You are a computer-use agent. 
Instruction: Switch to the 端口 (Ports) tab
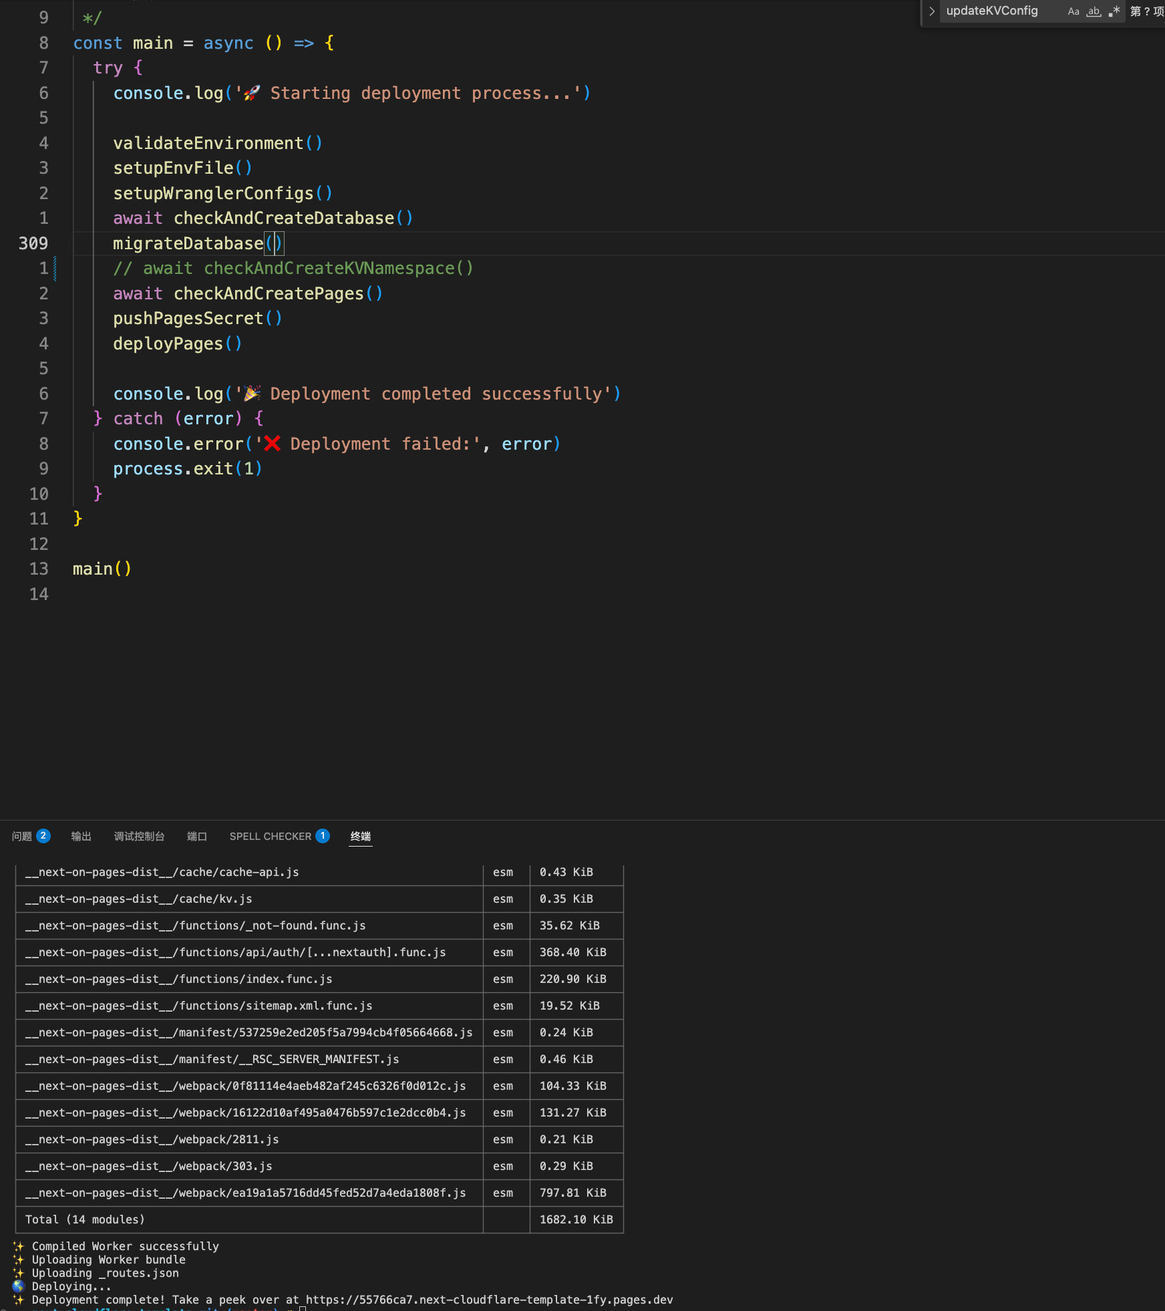pyautogui.click(x=196, y=837)
